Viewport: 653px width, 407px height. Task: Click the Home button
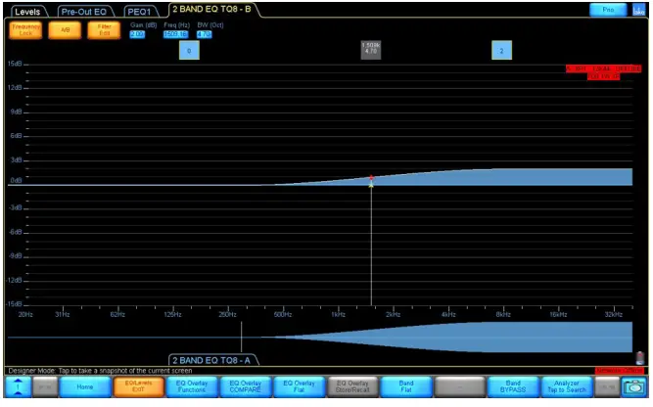pyautogui.click(x=85, y=386)
